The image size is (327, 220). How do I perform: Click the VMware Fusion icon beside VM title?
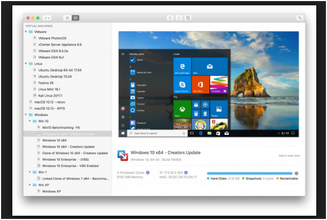tap(122, 156)
